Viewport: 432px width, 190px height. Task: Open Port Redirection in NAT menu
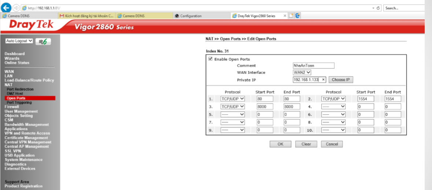tap(20, 89)
